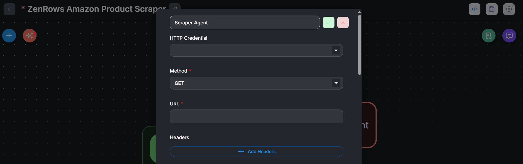Click the Method dropdown arrow
The height and width of the screenshot is (164, 523).
336,83
